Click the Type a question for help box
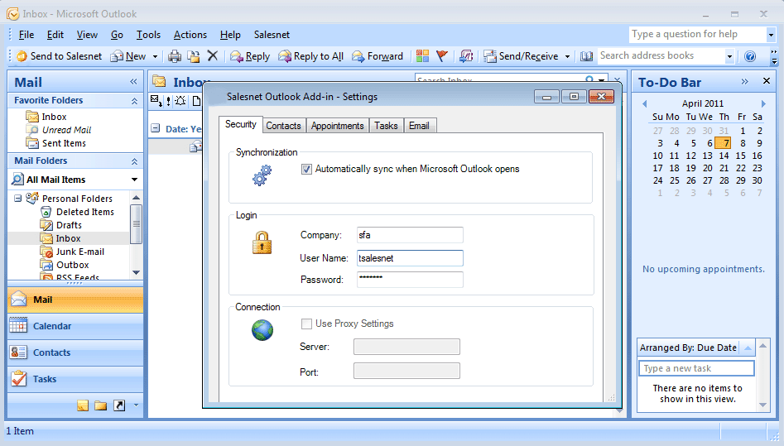The image size is (784, 446). pyautogui.click(x=698, y=34)
